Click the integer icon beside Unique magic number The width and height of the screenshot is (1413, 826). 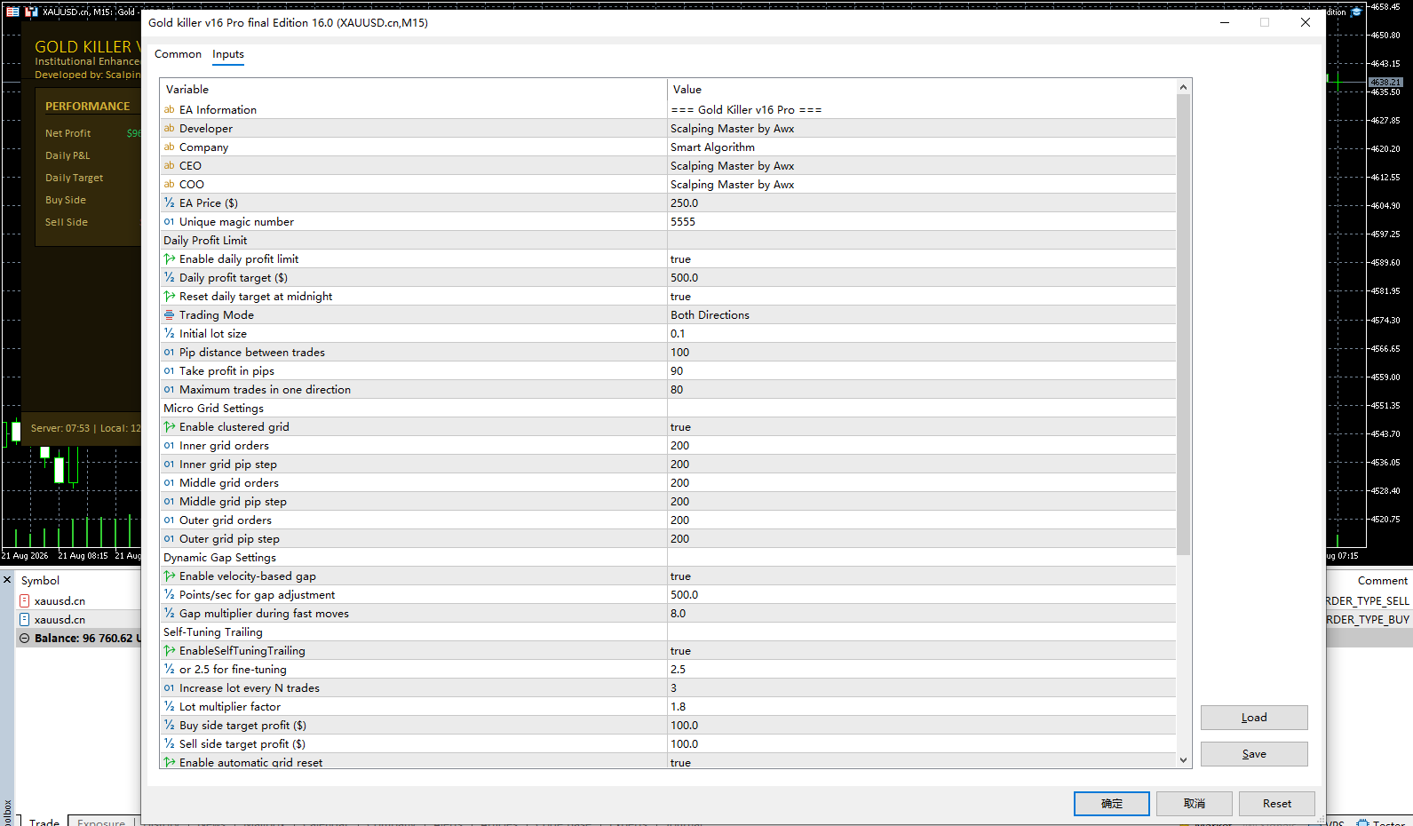coord(169,222)
